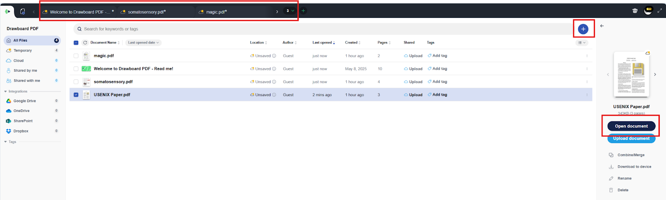Click the document library icon in title bar
The image size is (666, 200).
(22, 12)
